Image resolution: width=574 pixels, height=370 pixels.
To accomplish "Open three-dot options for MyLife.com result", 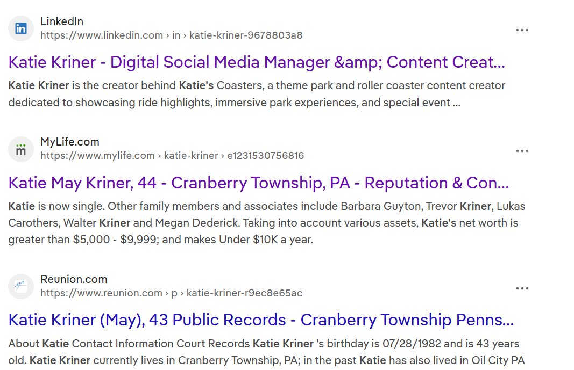I will click(x=522, y=151).
